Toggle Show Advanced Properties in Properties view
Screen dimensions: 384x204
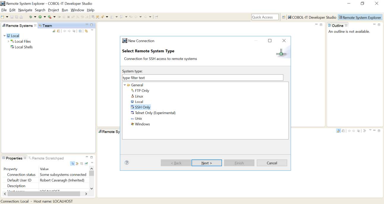pyautogui.click(x=77, y=163)
